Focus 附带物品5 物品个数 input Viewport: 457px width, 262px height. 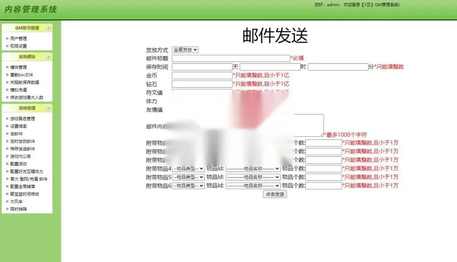point(324,177)
